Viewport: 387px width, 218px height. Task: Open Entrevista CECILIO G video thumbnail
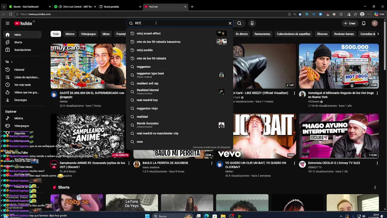click(x=339, y=136)
